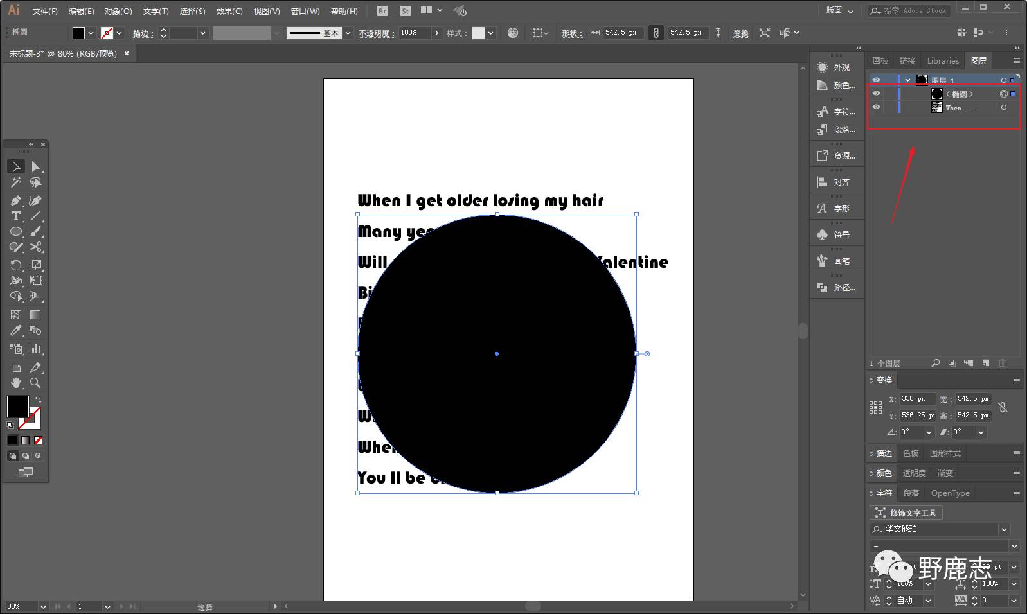Click the black fill color swatch in toolbox

[17, 405]
